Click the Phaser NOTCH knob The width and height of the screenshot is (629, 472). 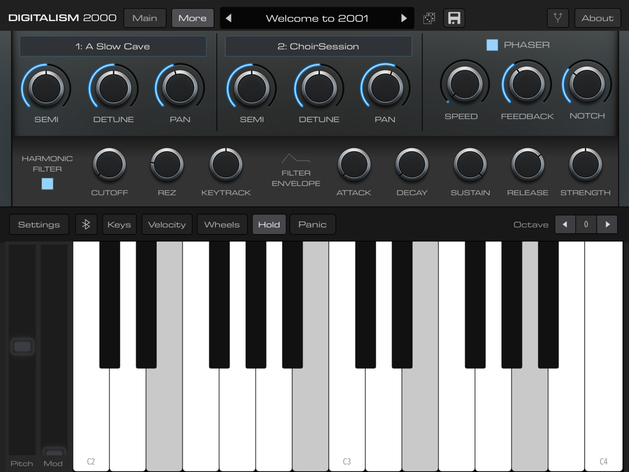pos(587,84)
